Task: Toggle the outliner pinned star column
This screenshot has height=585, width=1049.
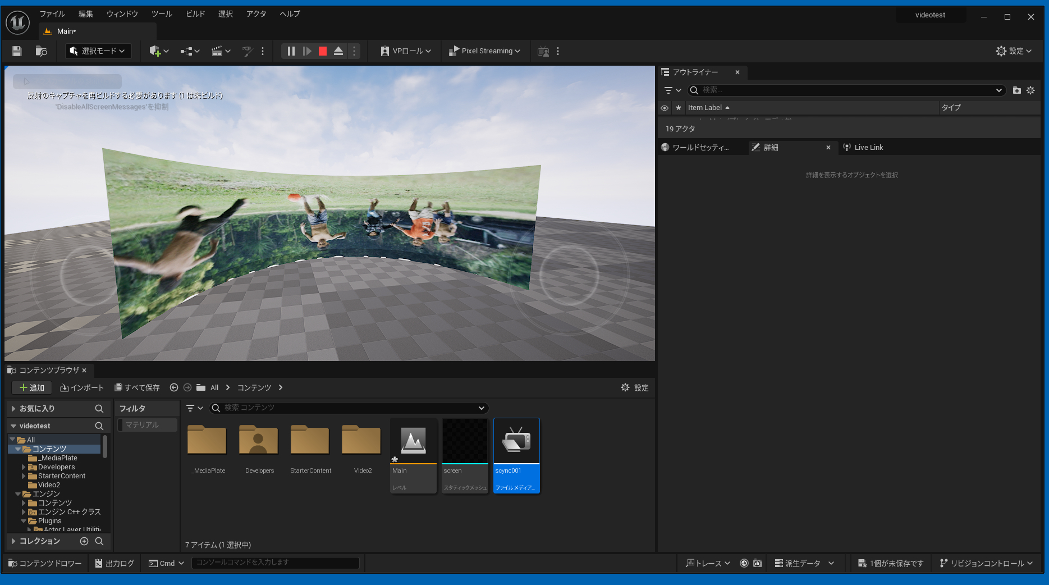Action: coord(679,108)
